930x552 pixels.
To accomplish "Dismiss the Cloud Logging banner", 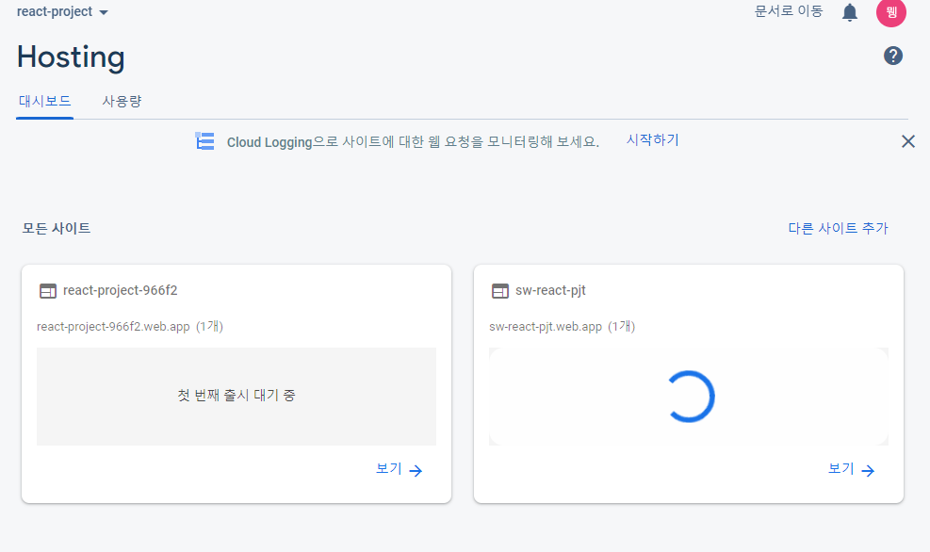I will 908,141.
